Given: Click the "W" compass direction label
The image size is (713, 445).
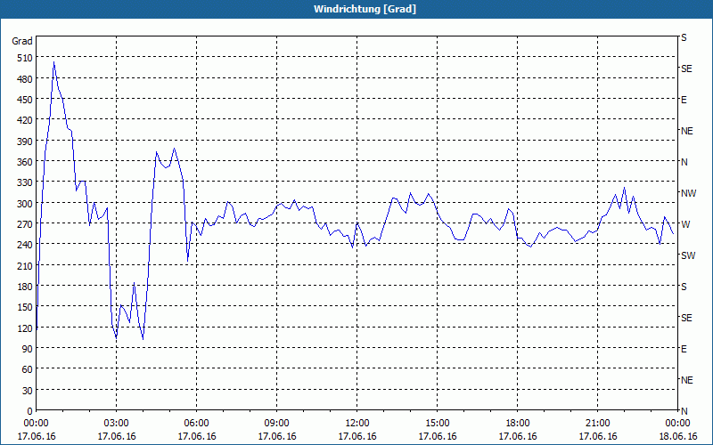Looking at the screenshot, I should pyautogui.click(x=685, y=224).
